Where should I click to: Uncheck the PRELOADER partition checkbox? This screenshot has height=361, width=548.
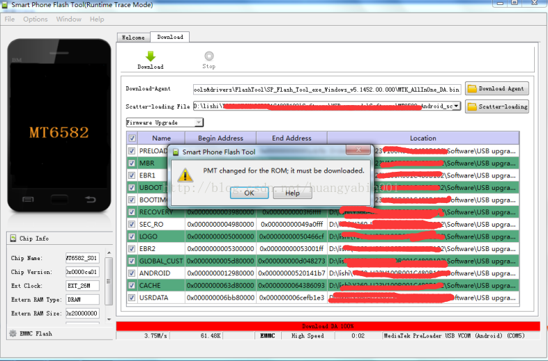point(132,151)
